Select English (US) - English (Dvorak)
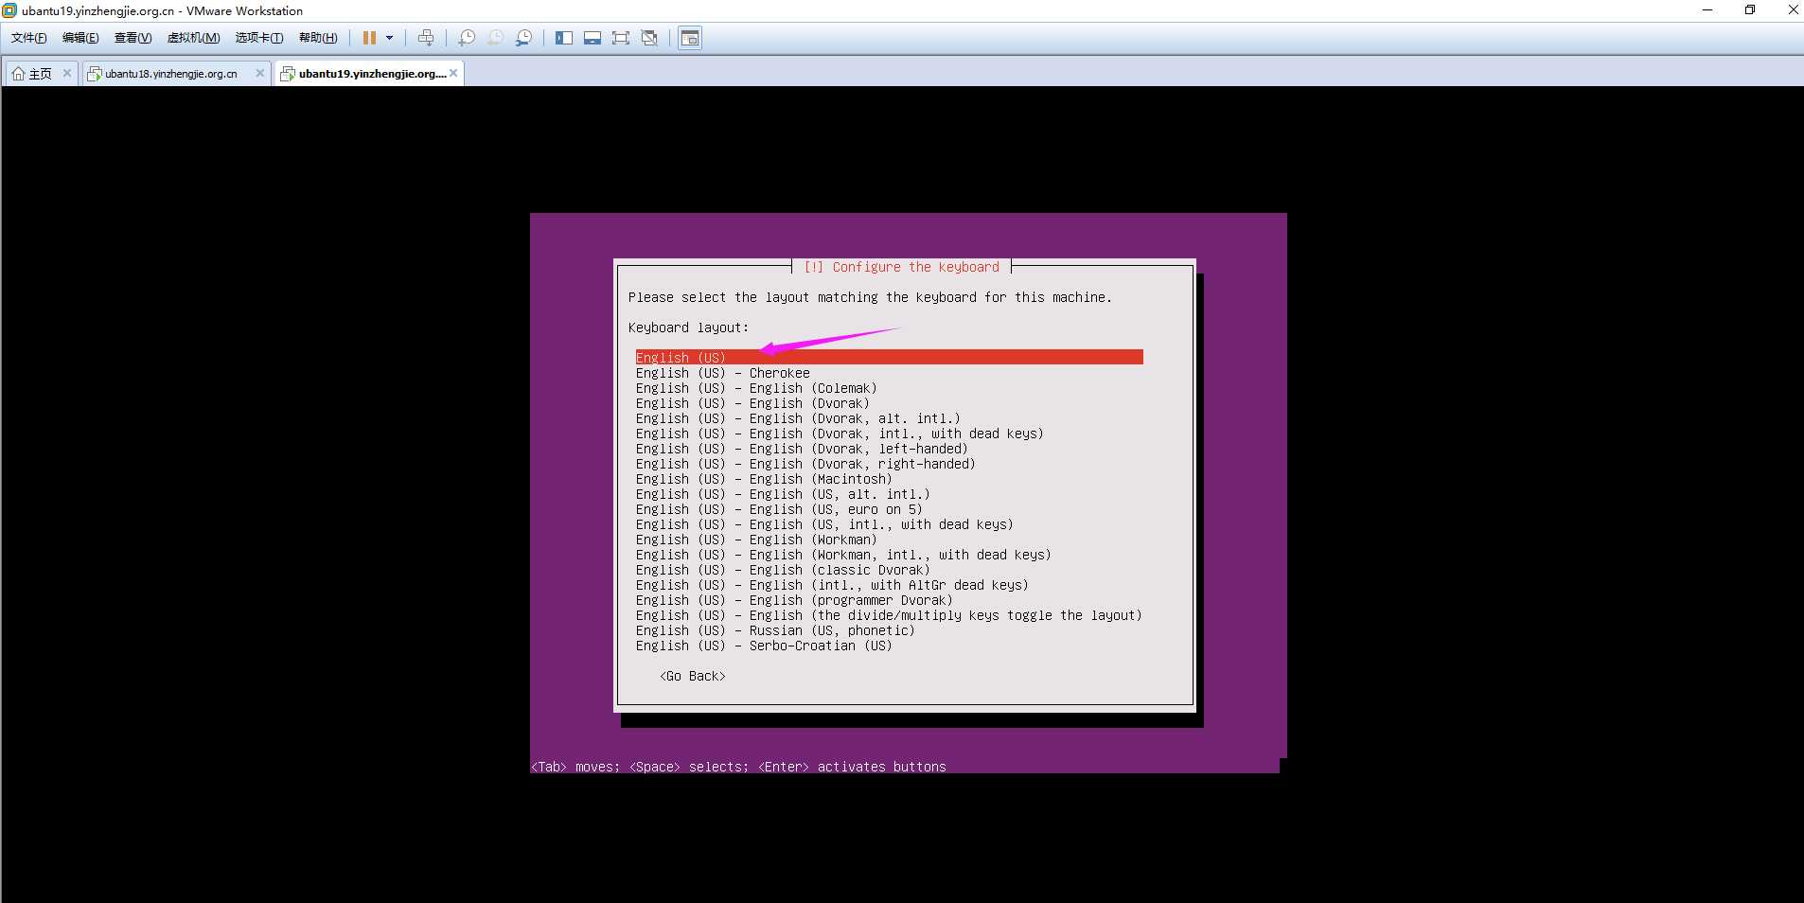The image size is (1804, 903). (x=752, y=403)
